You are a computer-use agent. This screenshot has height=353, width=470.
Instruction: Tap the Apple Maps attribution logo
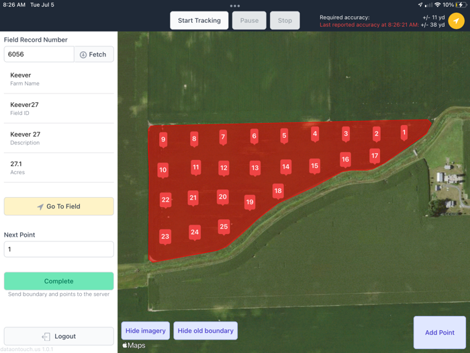pos(134,345)
